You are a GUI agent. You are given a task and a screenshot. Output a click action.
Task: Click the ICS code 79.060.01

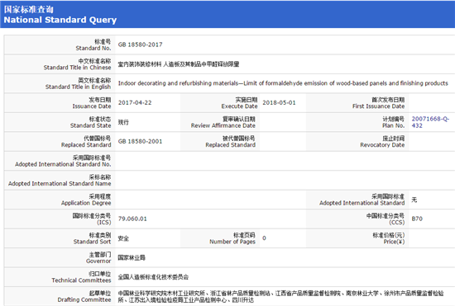[x=132, y=219]
